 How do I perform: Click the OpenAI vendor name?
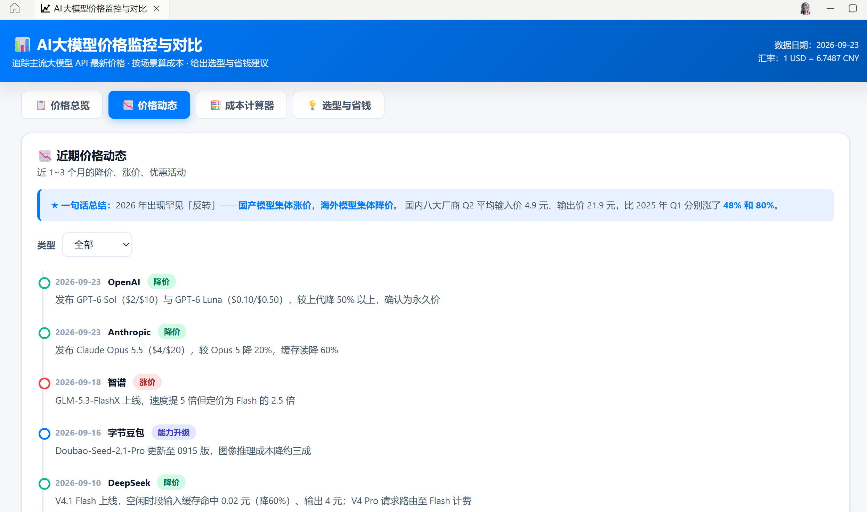(x=124, y=282)
